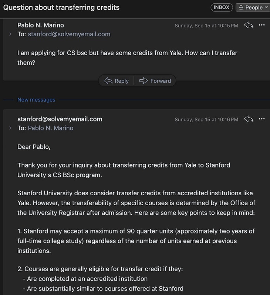Select sender name Pablo N. Marino in the first message
This screenshot has width=270, height=295.
(41, 25)
